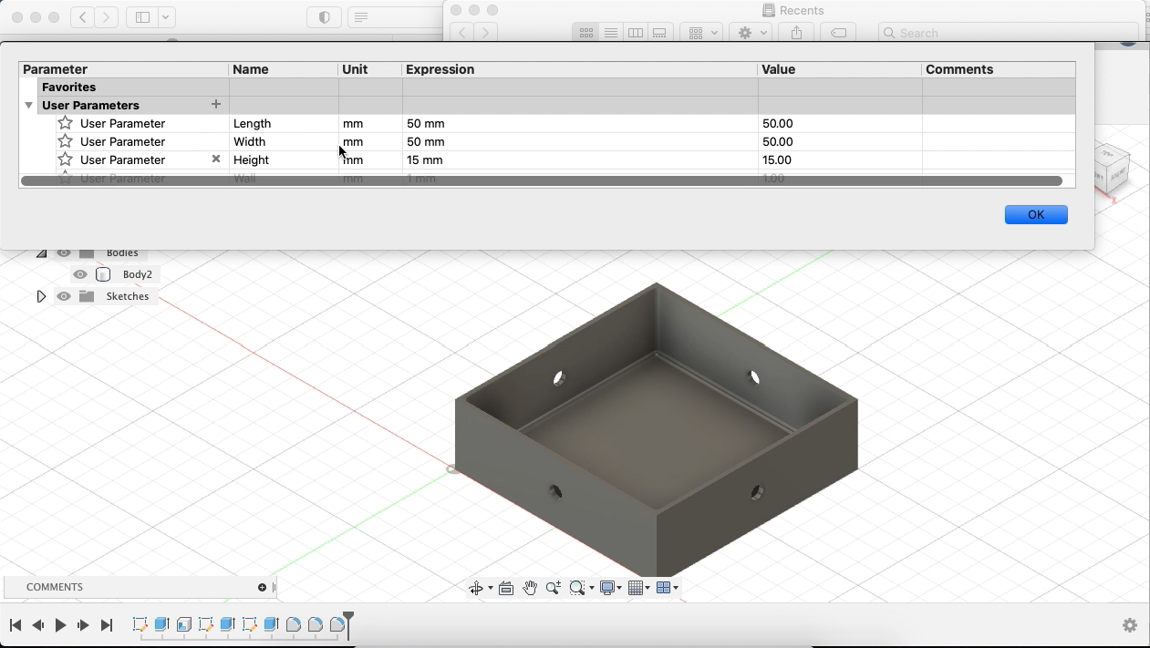Viewport: 1150px width, 648px height.
Task: Select second extrude feature in timeline
Action: pos(227,624)
